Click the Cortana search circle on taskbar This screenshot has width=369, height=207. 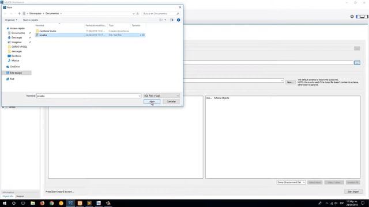[14, 203]
